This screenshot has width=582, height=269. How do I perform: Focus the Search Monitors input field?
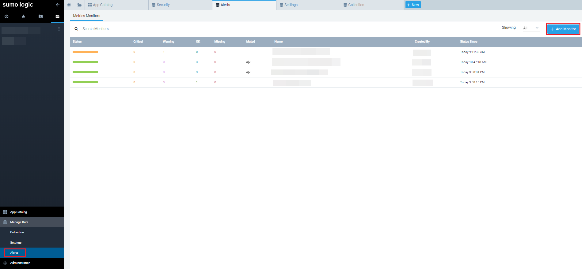(x=123, y=29)
